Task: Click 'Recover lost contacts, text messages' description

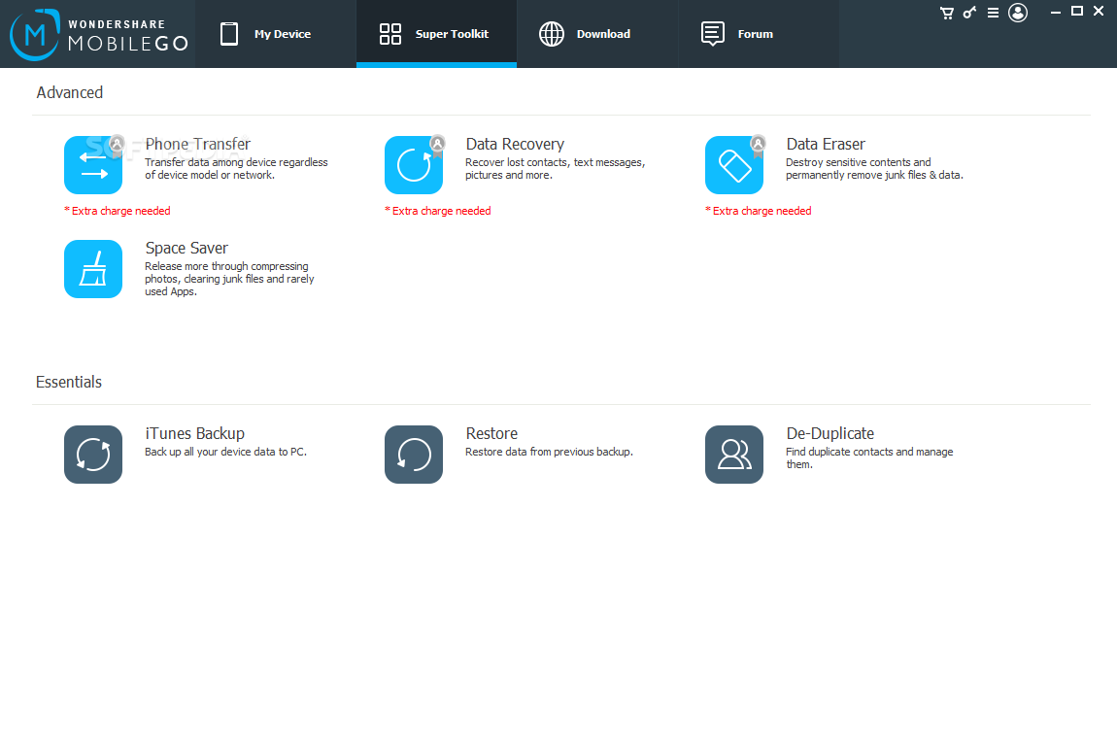Action: click(x=556, y=169)
